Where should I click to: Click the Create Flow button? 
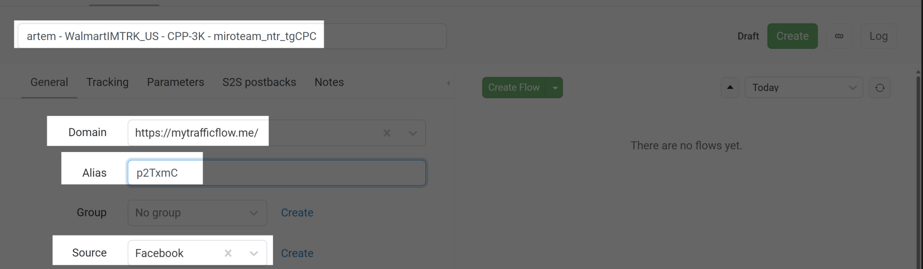pyautogui.click(x=514, y=88)
